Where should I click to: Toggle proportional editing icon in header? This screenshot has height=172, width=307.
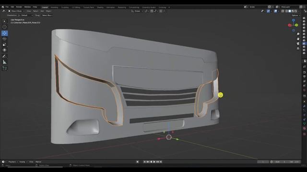click(x=161, y=11)
